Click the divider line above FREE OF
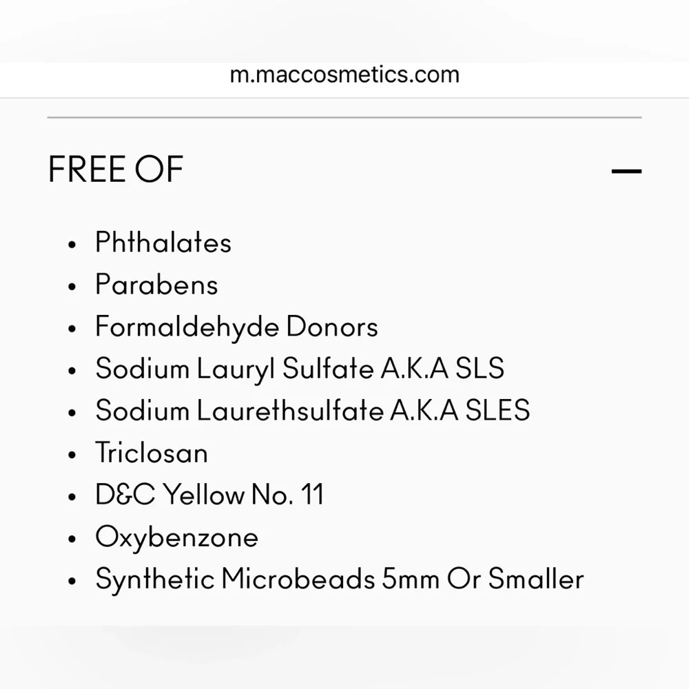The image size is (689, 689). (x=344, y=118)
